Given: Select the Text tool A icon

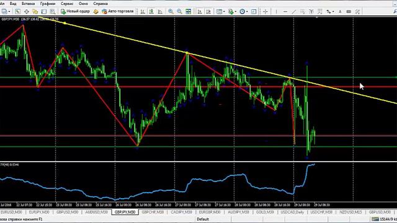Looking at the screenshot, I should coord(340,11).
